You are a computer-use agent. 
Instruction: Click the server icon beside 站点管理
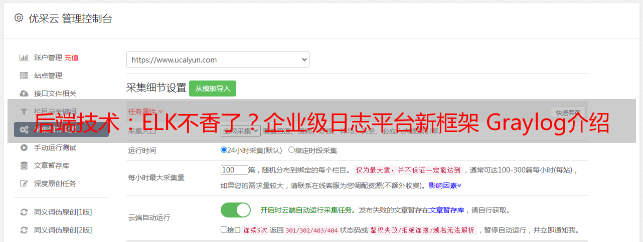(24, 75)
